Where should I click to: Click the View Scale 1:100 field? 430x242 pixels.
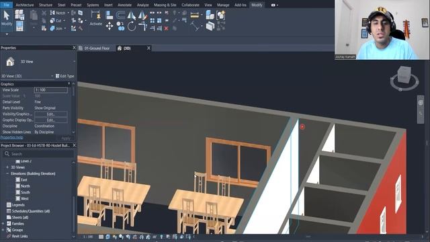click(x=51, y=90)
